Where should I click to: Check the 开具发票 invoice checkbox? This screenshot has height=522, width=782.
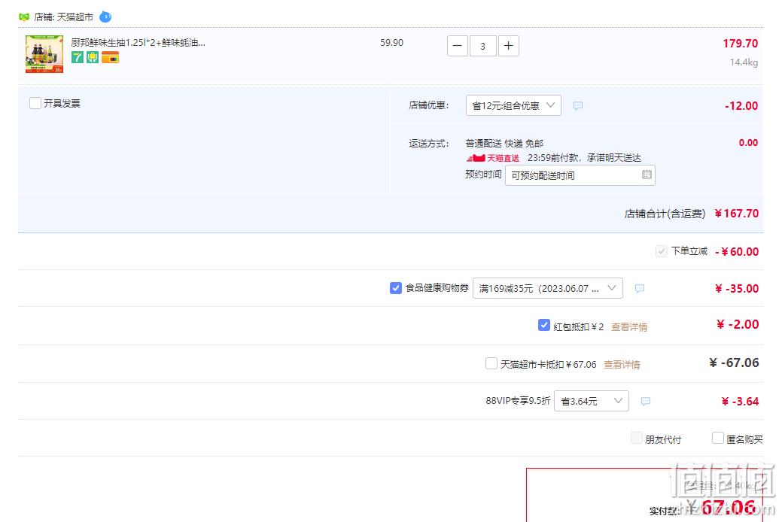point(35,103)
